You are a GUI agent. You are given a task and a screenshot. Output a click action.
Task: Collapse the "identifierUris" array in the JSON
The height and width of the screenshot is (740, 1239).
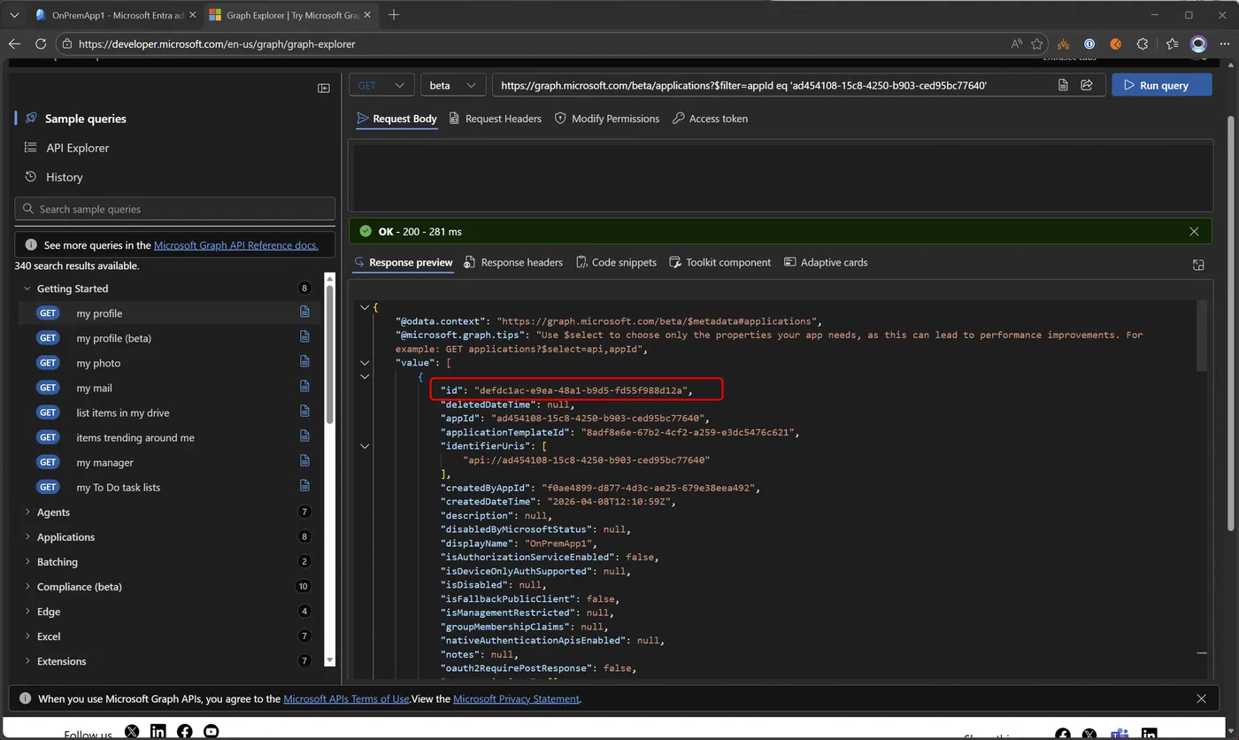(365, 446)
